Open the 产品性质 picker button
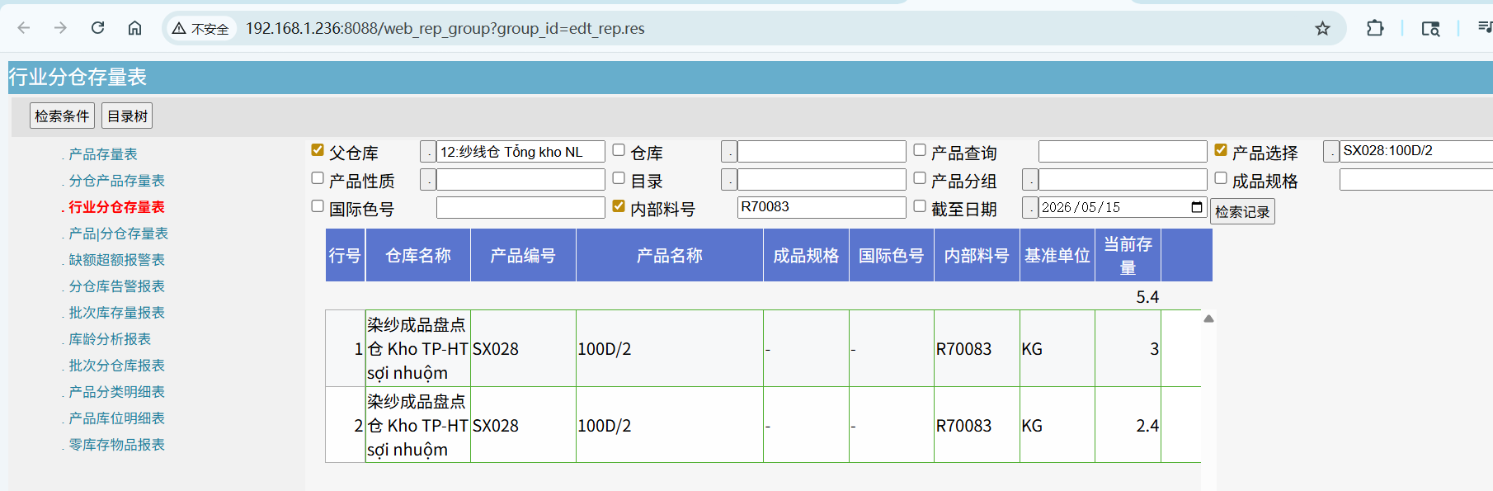Image resolution: width=1493 pixels, height=491 pixels. pos(428,180)
